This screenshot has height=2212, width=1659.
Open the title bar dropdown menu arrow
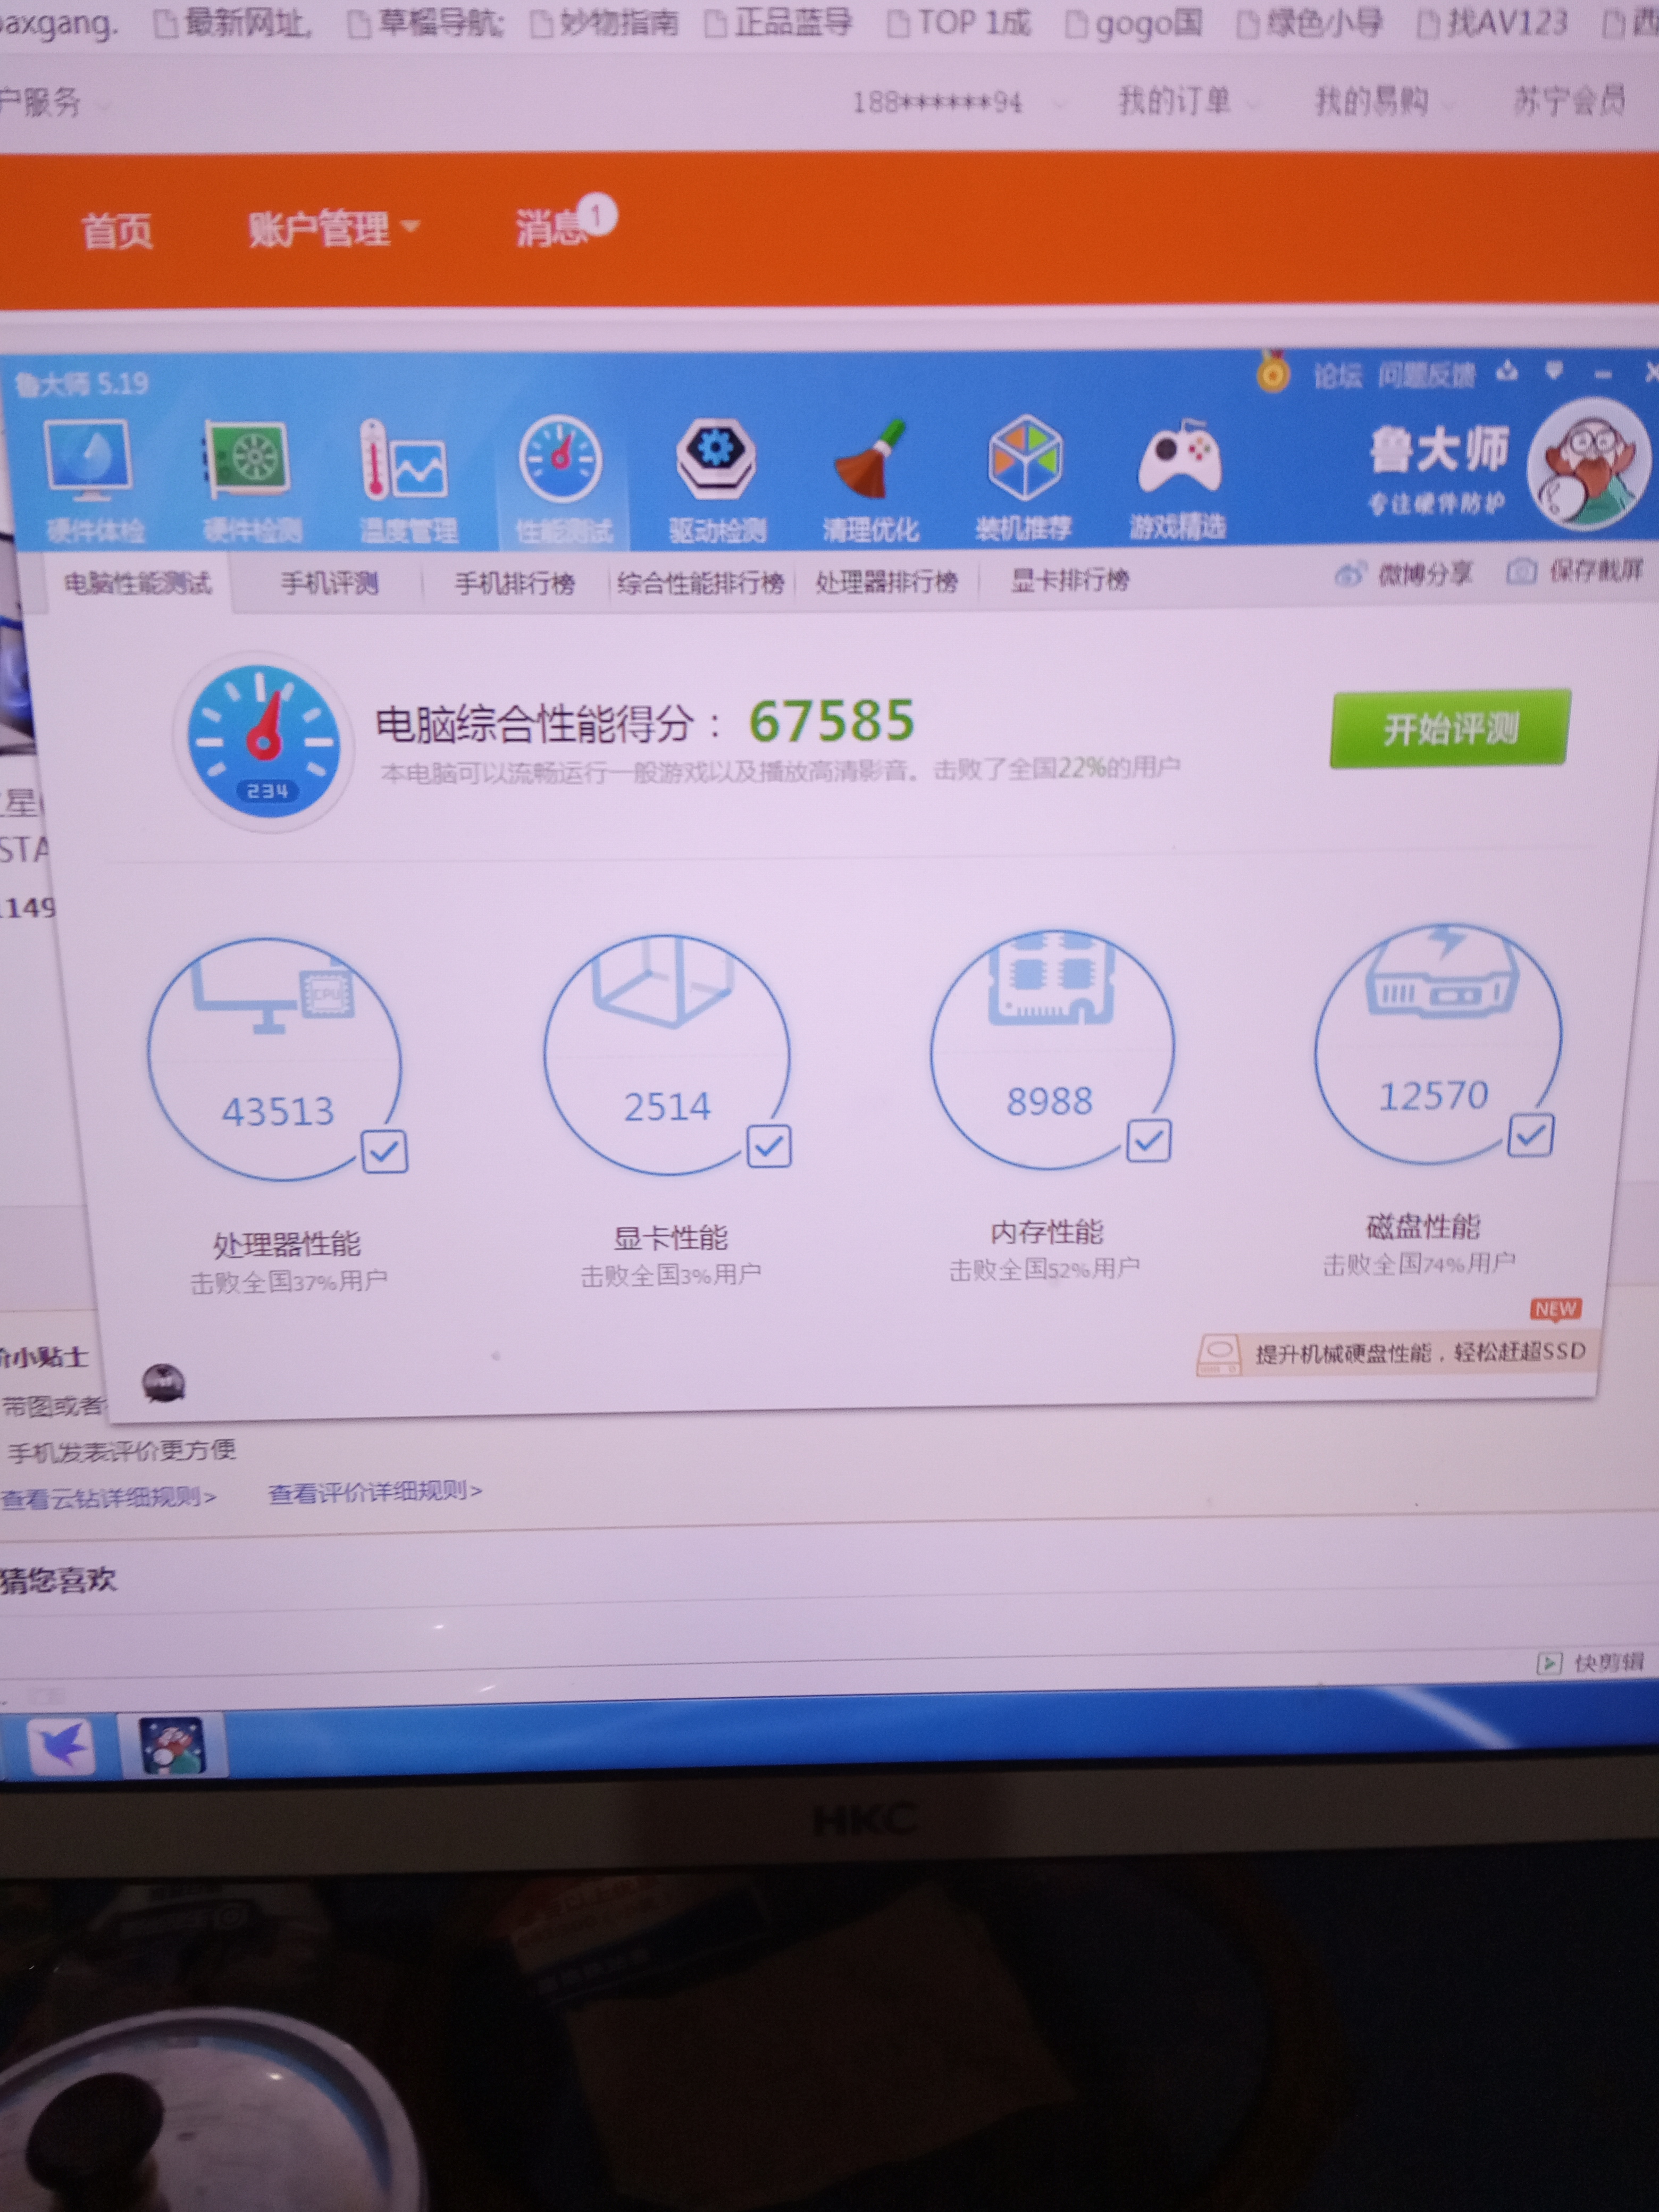[x=1554, y=372]
